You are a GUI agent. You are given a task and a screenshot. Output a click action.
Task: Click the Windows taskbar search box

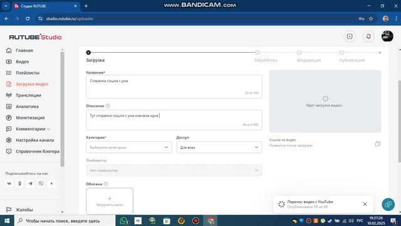coord(65,220)
